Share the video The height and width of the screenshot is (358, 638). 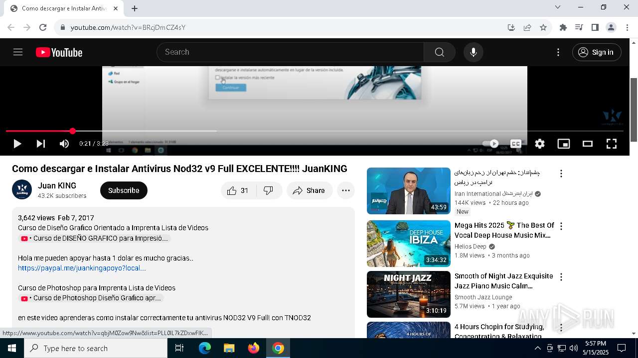click(309, 190)
